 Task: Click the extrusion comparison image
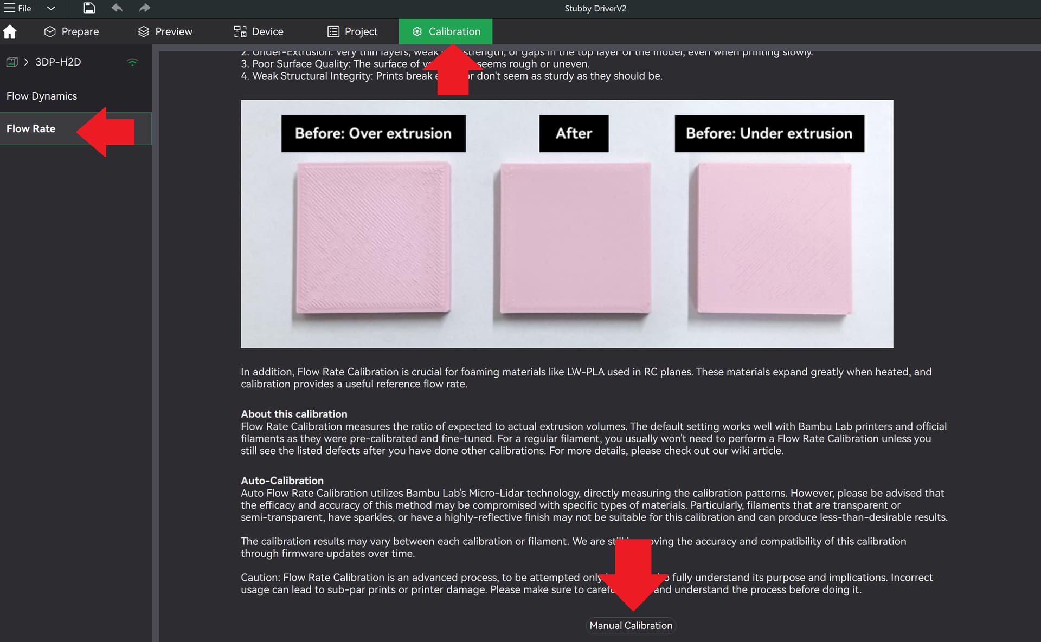tap(567, 223)
